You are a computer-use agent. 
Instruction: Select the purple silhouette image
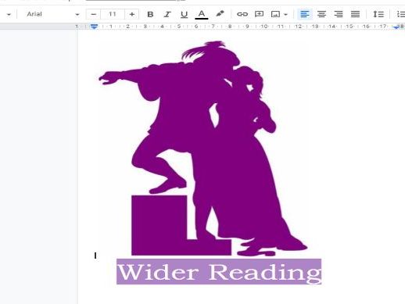coord(203,148)
